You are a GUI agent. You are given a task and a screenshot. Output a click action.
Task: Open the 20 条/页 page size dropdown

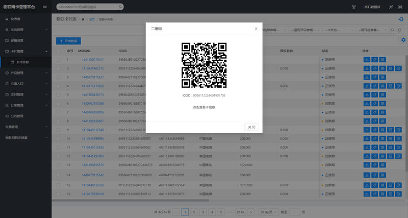[268, 212]
